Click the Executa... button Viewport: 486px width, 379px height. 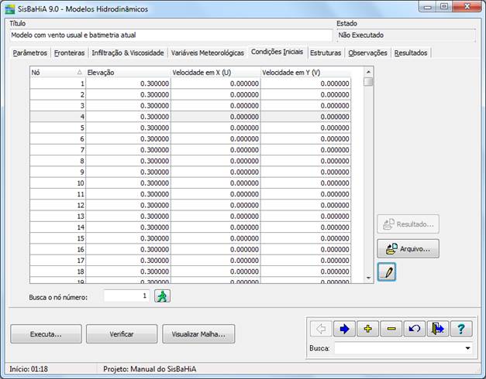[47, 334]
